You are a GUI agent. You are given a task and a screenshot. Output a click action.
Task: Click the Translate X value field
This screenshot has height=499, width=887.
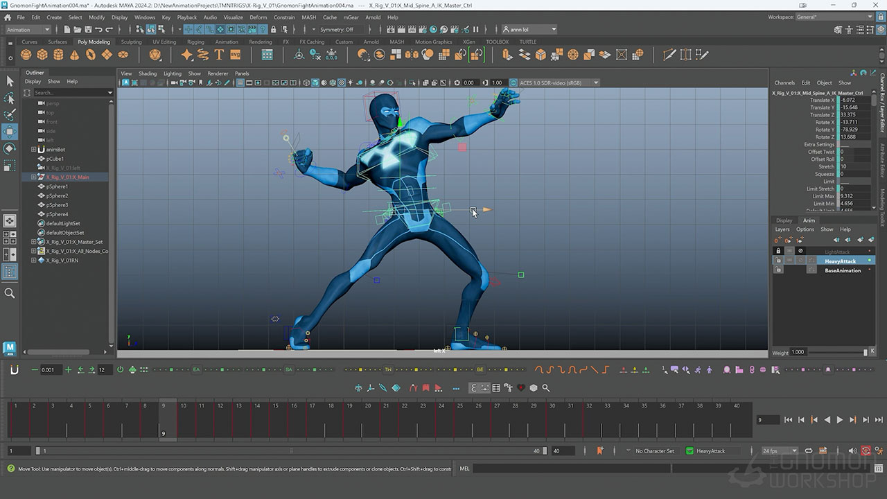point(854,100)
